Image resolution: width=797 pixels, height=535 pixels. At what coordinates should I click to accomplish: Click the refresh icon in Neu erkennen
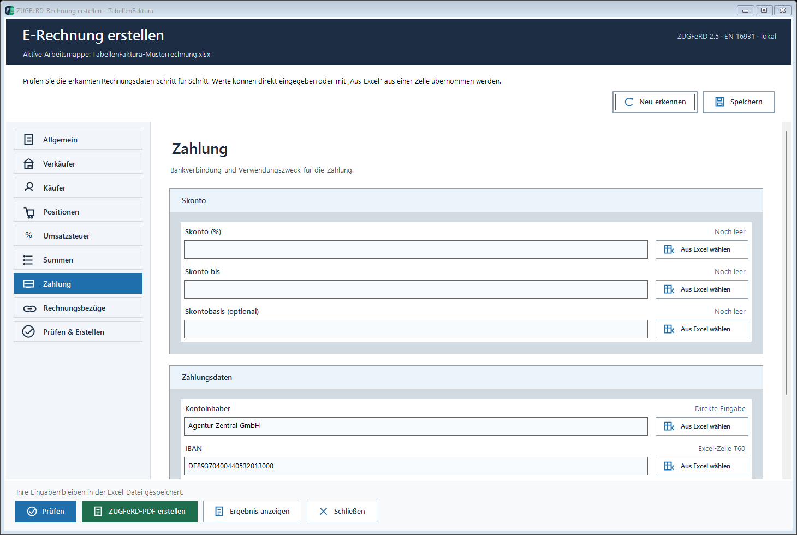(x=629, y=102)
